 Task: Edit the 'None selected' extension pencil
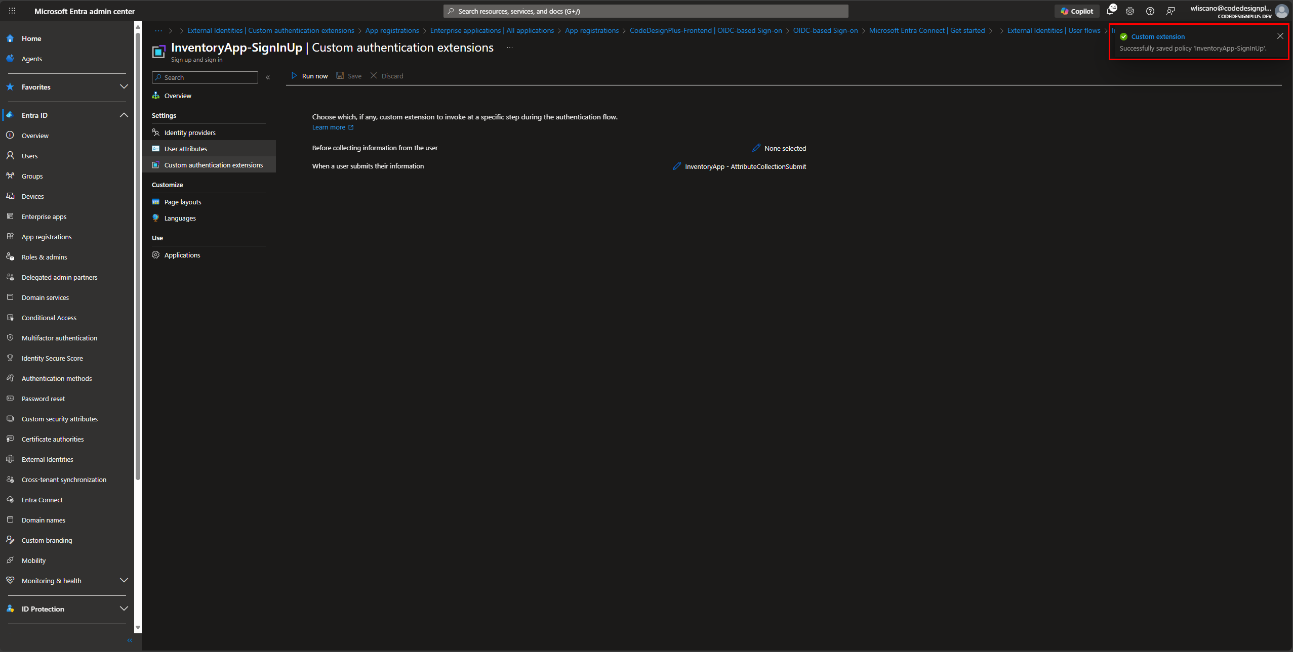coord(756,148)
